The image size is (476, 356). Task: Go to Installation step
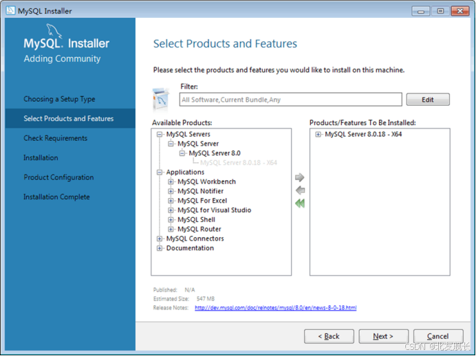coord(41,157)
